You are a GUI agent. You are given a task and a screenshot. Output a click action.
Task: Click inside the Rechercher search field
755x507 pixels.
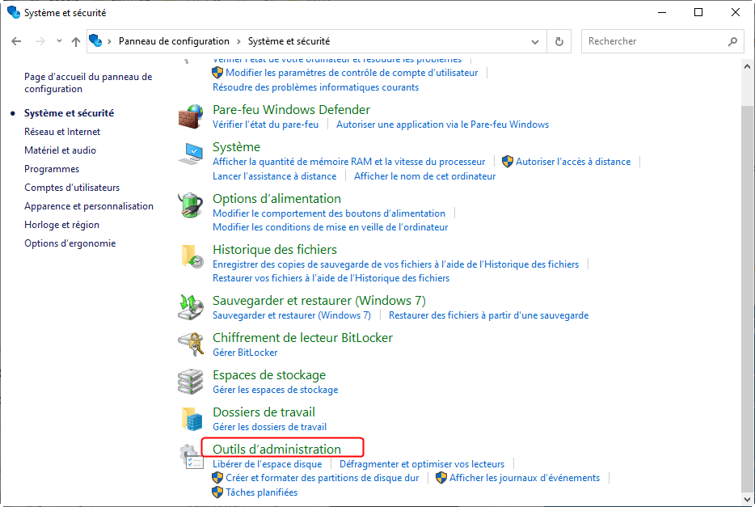coord(663,41)
